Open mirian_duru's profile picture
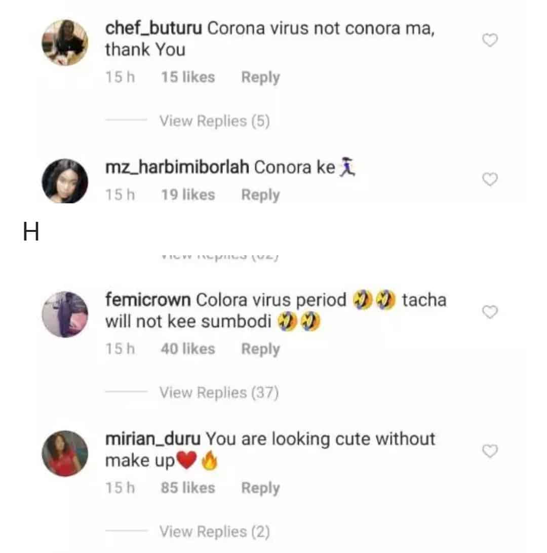 [x=65, y=453]
